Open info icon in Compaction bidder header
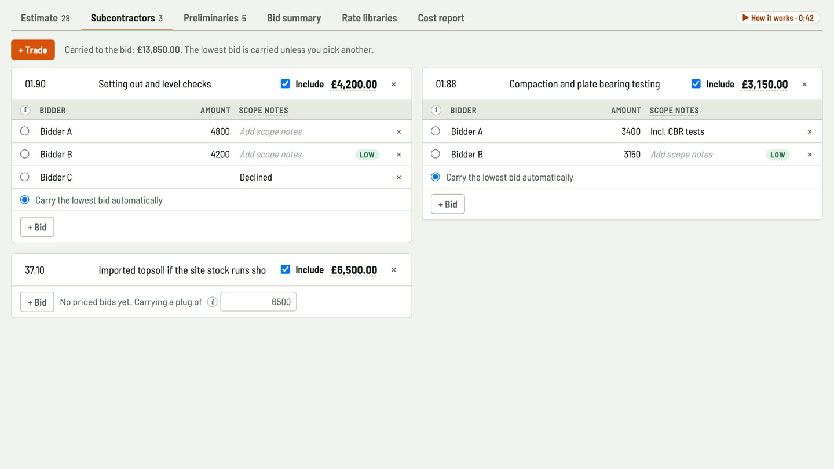The height and width of the screenshot is (469, 834). click(x=436, y=110)
